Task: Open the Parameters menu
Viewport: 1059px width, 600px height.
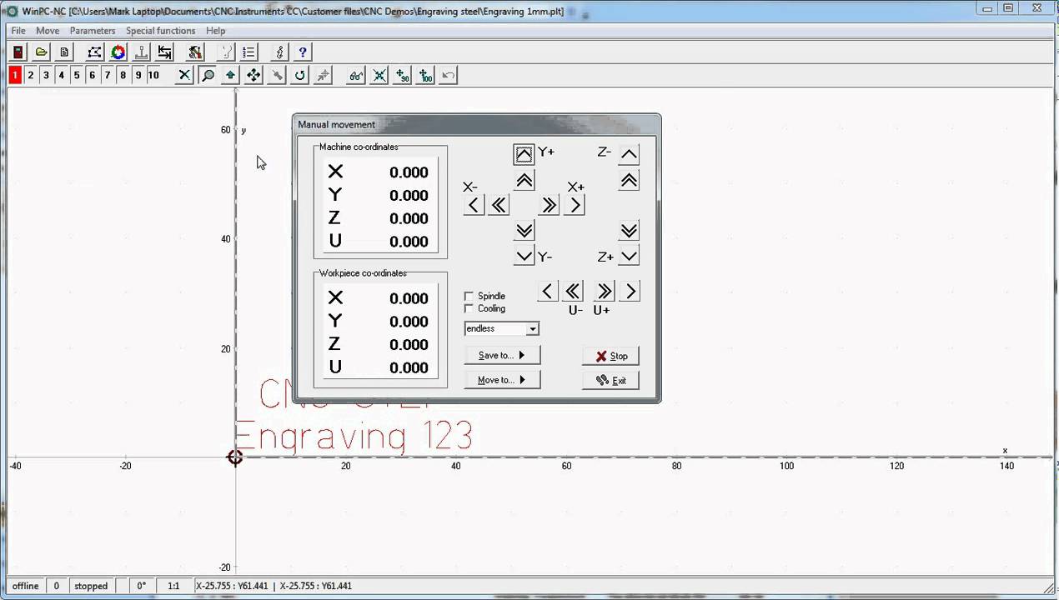Action: (93, 31)
